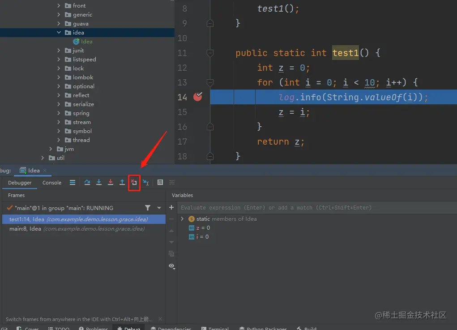
Task: Click the Step Out icon
Action: [122, 183]
